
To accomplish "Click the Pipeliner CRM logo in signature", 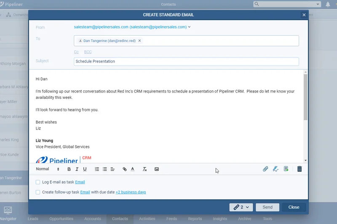I will pyautogui.click(x=64, y=159).
